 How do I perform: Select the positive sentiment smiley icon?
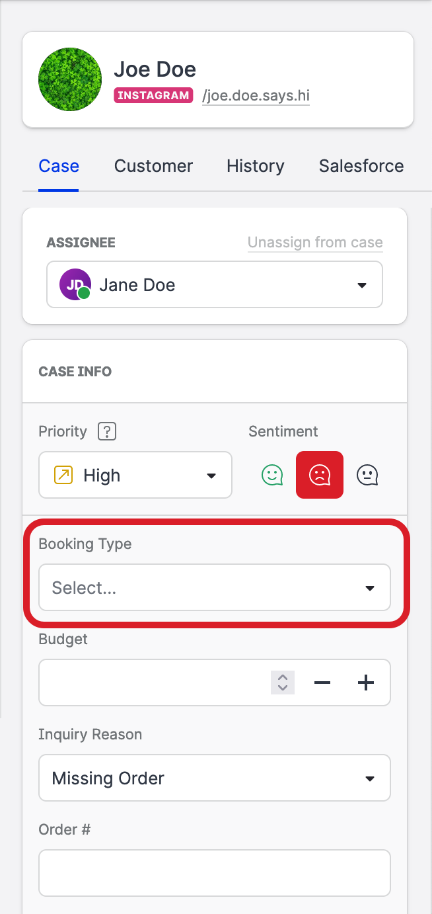(271, 474)
